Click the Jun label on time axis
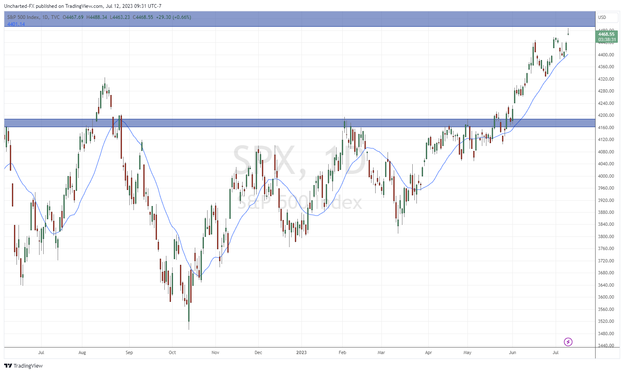Viewport: 624px width, 373px height. 512,352
